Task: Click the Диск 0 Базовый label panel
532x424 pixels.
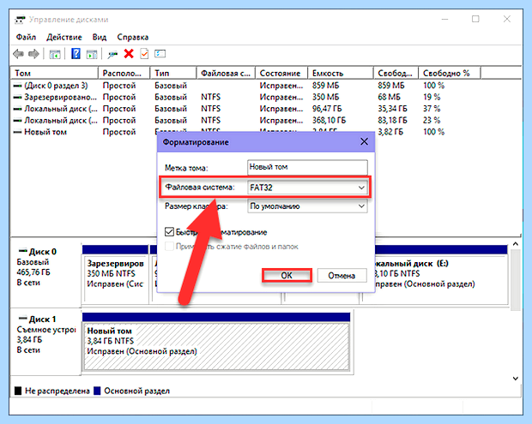Action: 45,272
